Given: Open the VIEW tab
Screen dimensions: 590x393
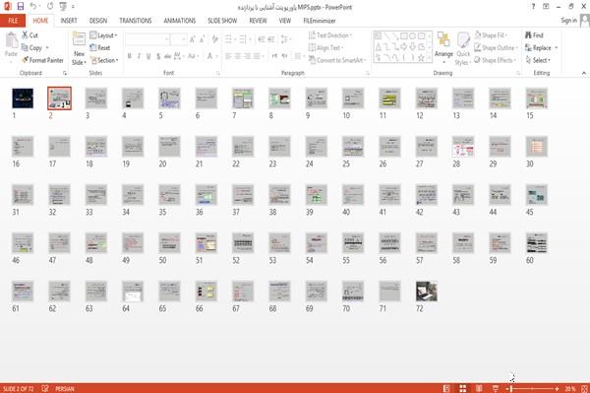Looking at the screenshot, I should tap(285, 21).
